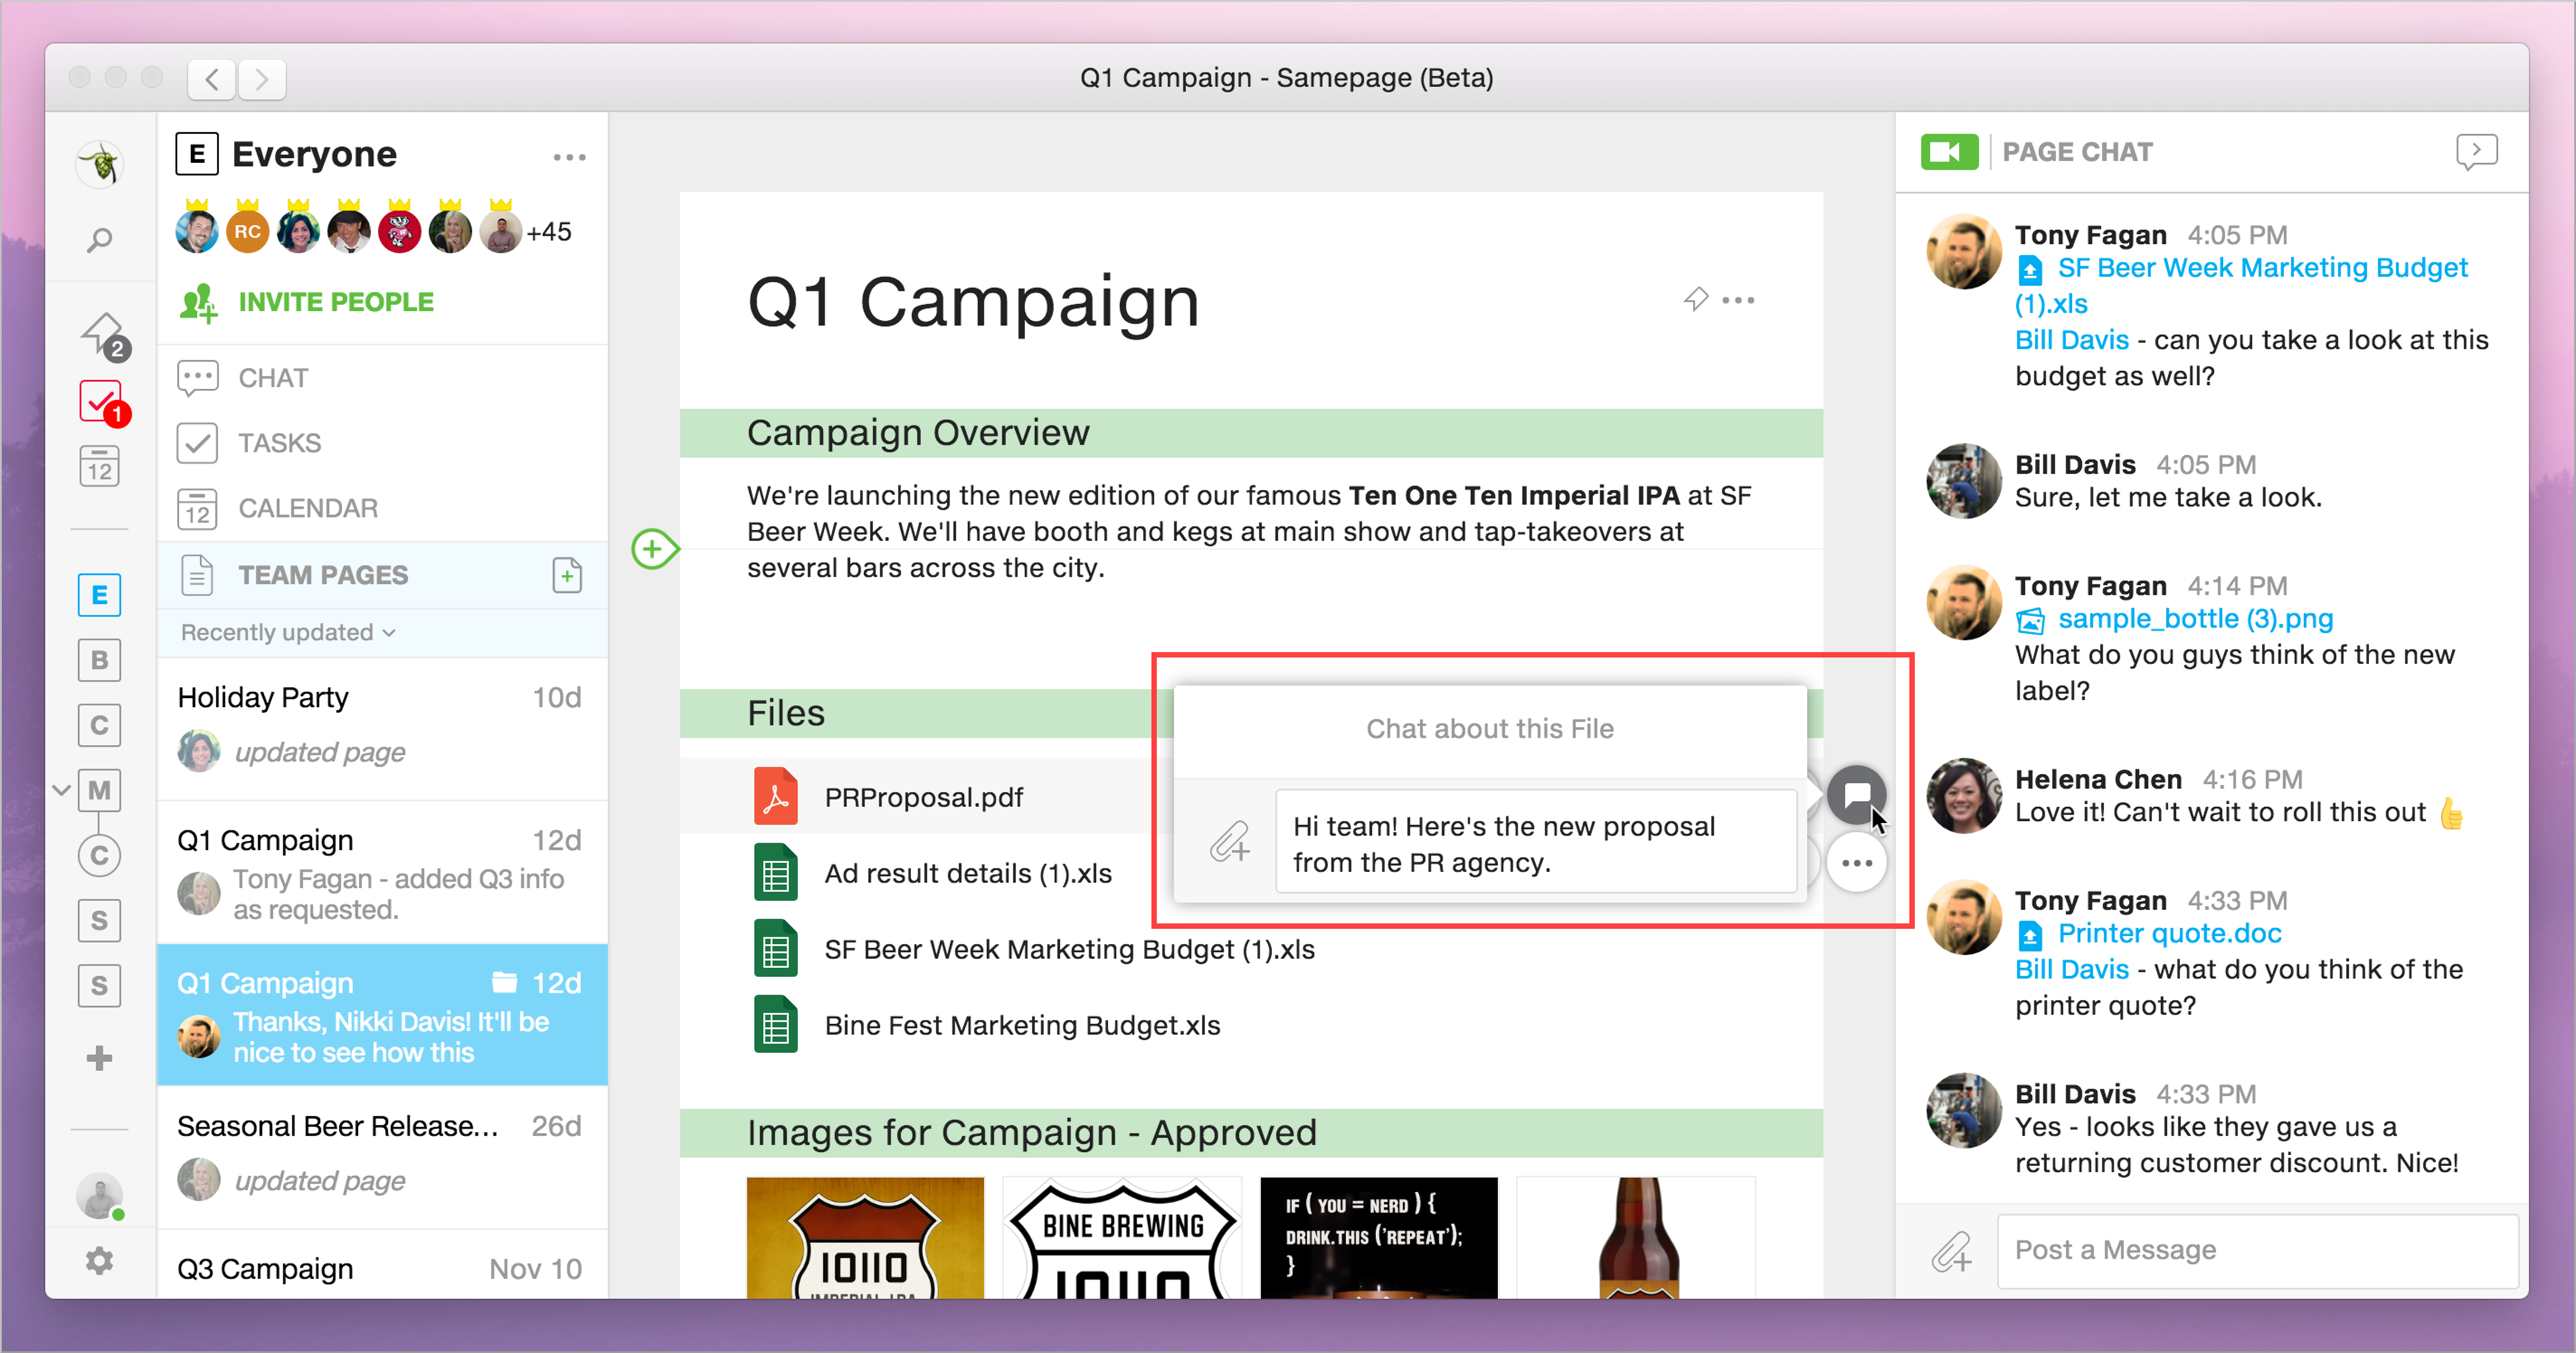Open the TEAM PAGES section
This screenshot has height=1353, width=2576.
coord(323,575)
